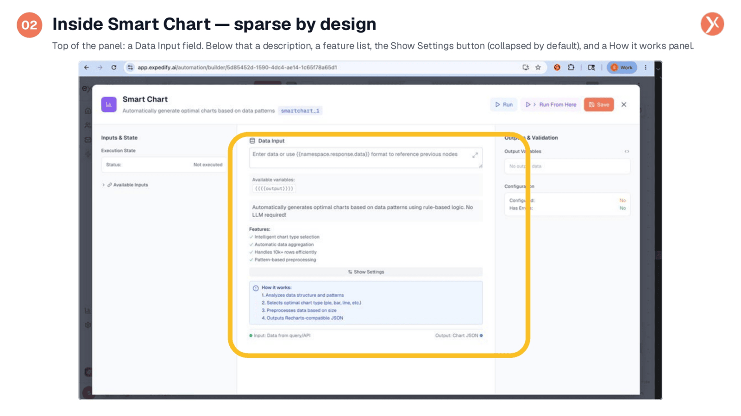Click the red extension icon in toolbar
Image resolution: width=741 pixels, height=416 pixels.
pos(557,67)
